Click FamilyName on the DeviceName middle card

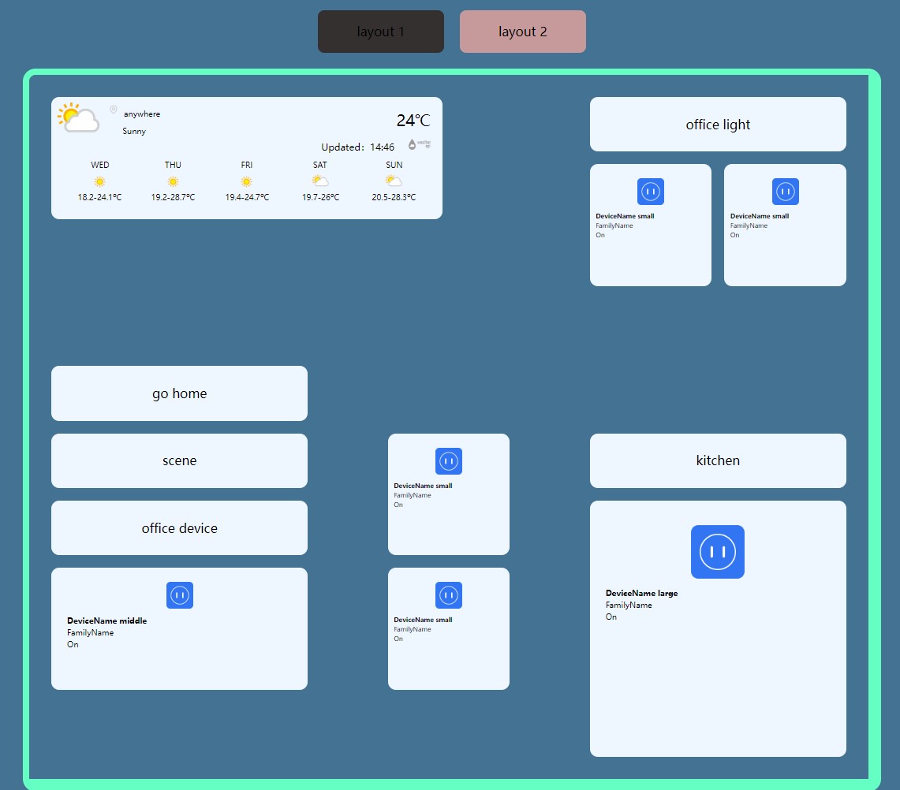tap(90, 633)
